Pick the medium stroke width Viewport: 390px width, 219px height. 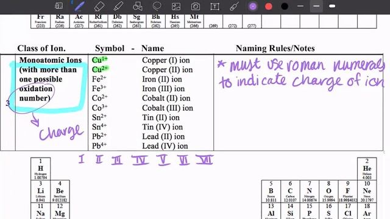click(x=316, y=6)
